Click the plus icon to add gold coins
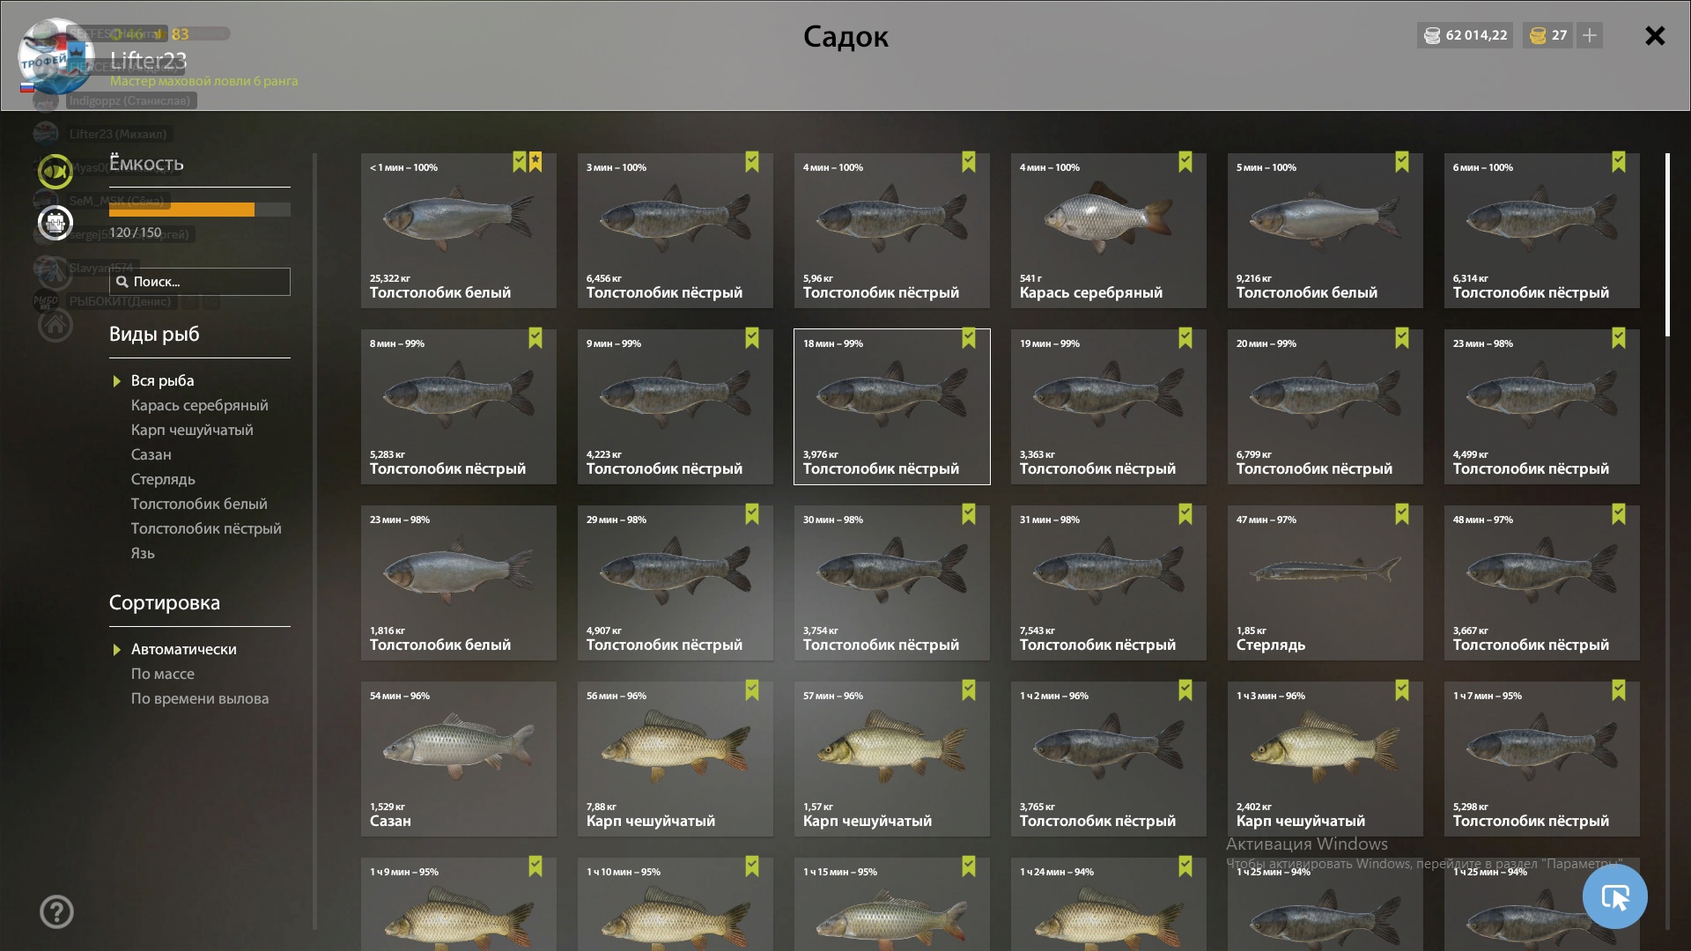The width and height of the screenshot is (1691, 951). (1590, 35)
